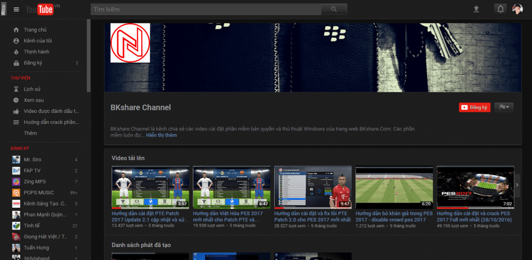
Task: Open the flag report dropdown
Action: coord(504,108)
